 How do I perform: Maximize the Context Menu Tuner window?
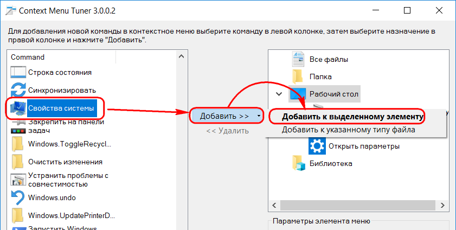(407, 11)
